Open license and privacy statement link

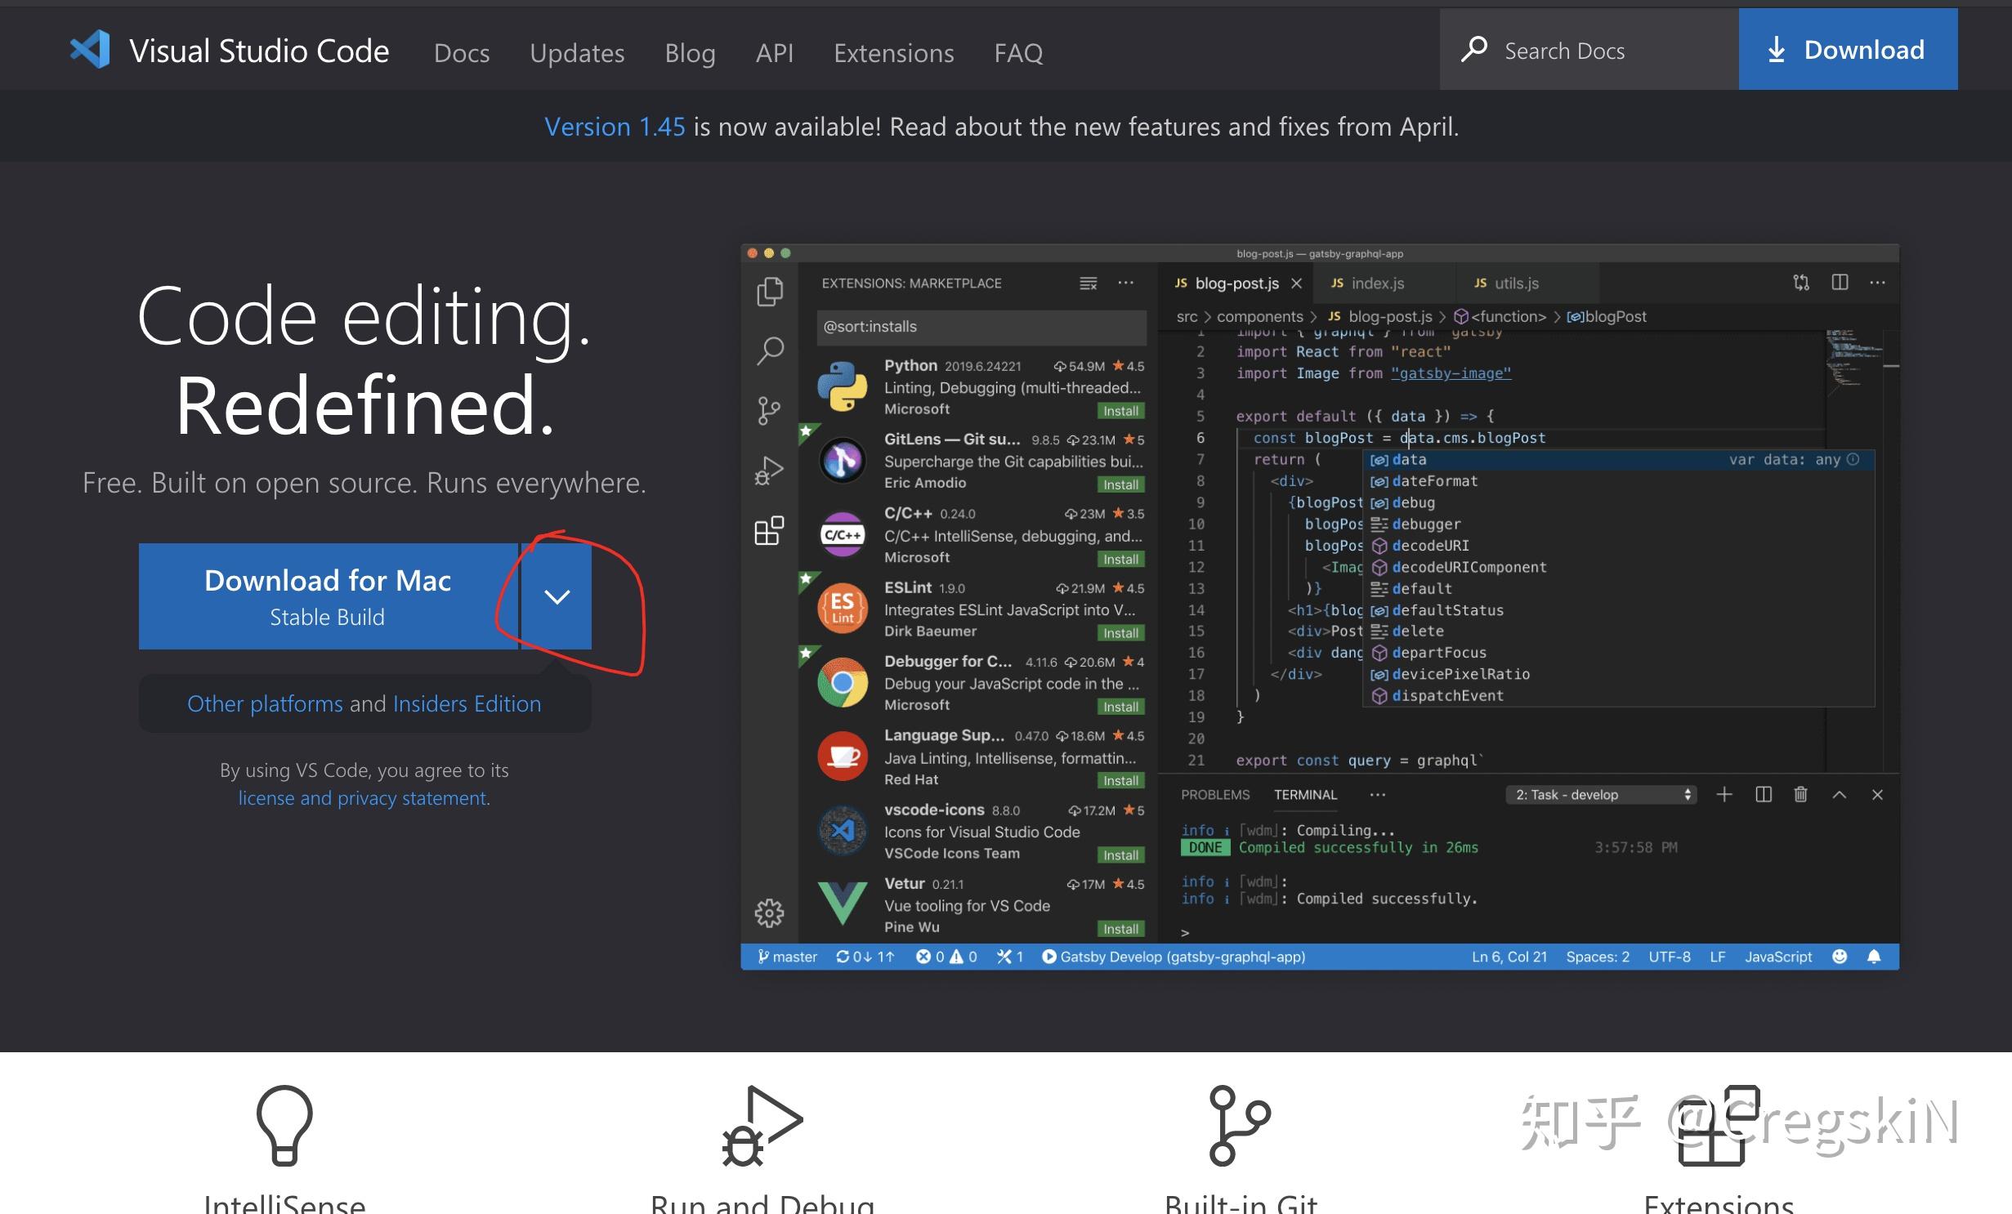(x=364, y=797)
